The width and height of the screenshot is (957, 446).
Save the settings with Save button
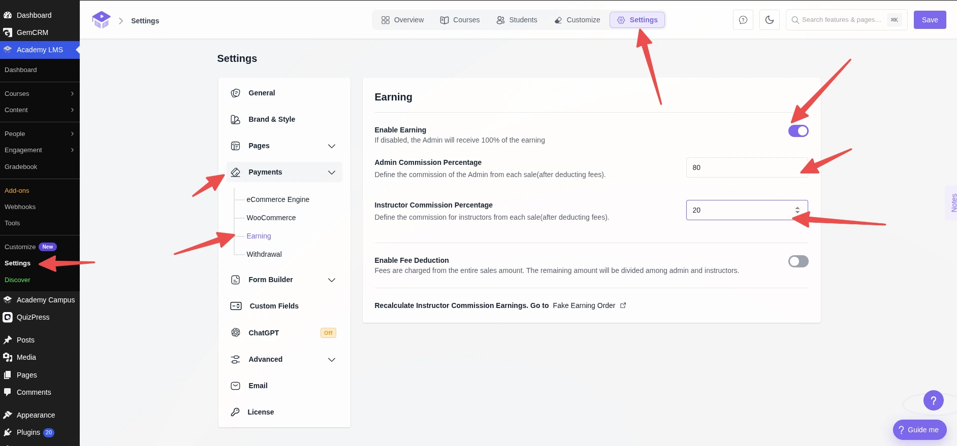930,20
